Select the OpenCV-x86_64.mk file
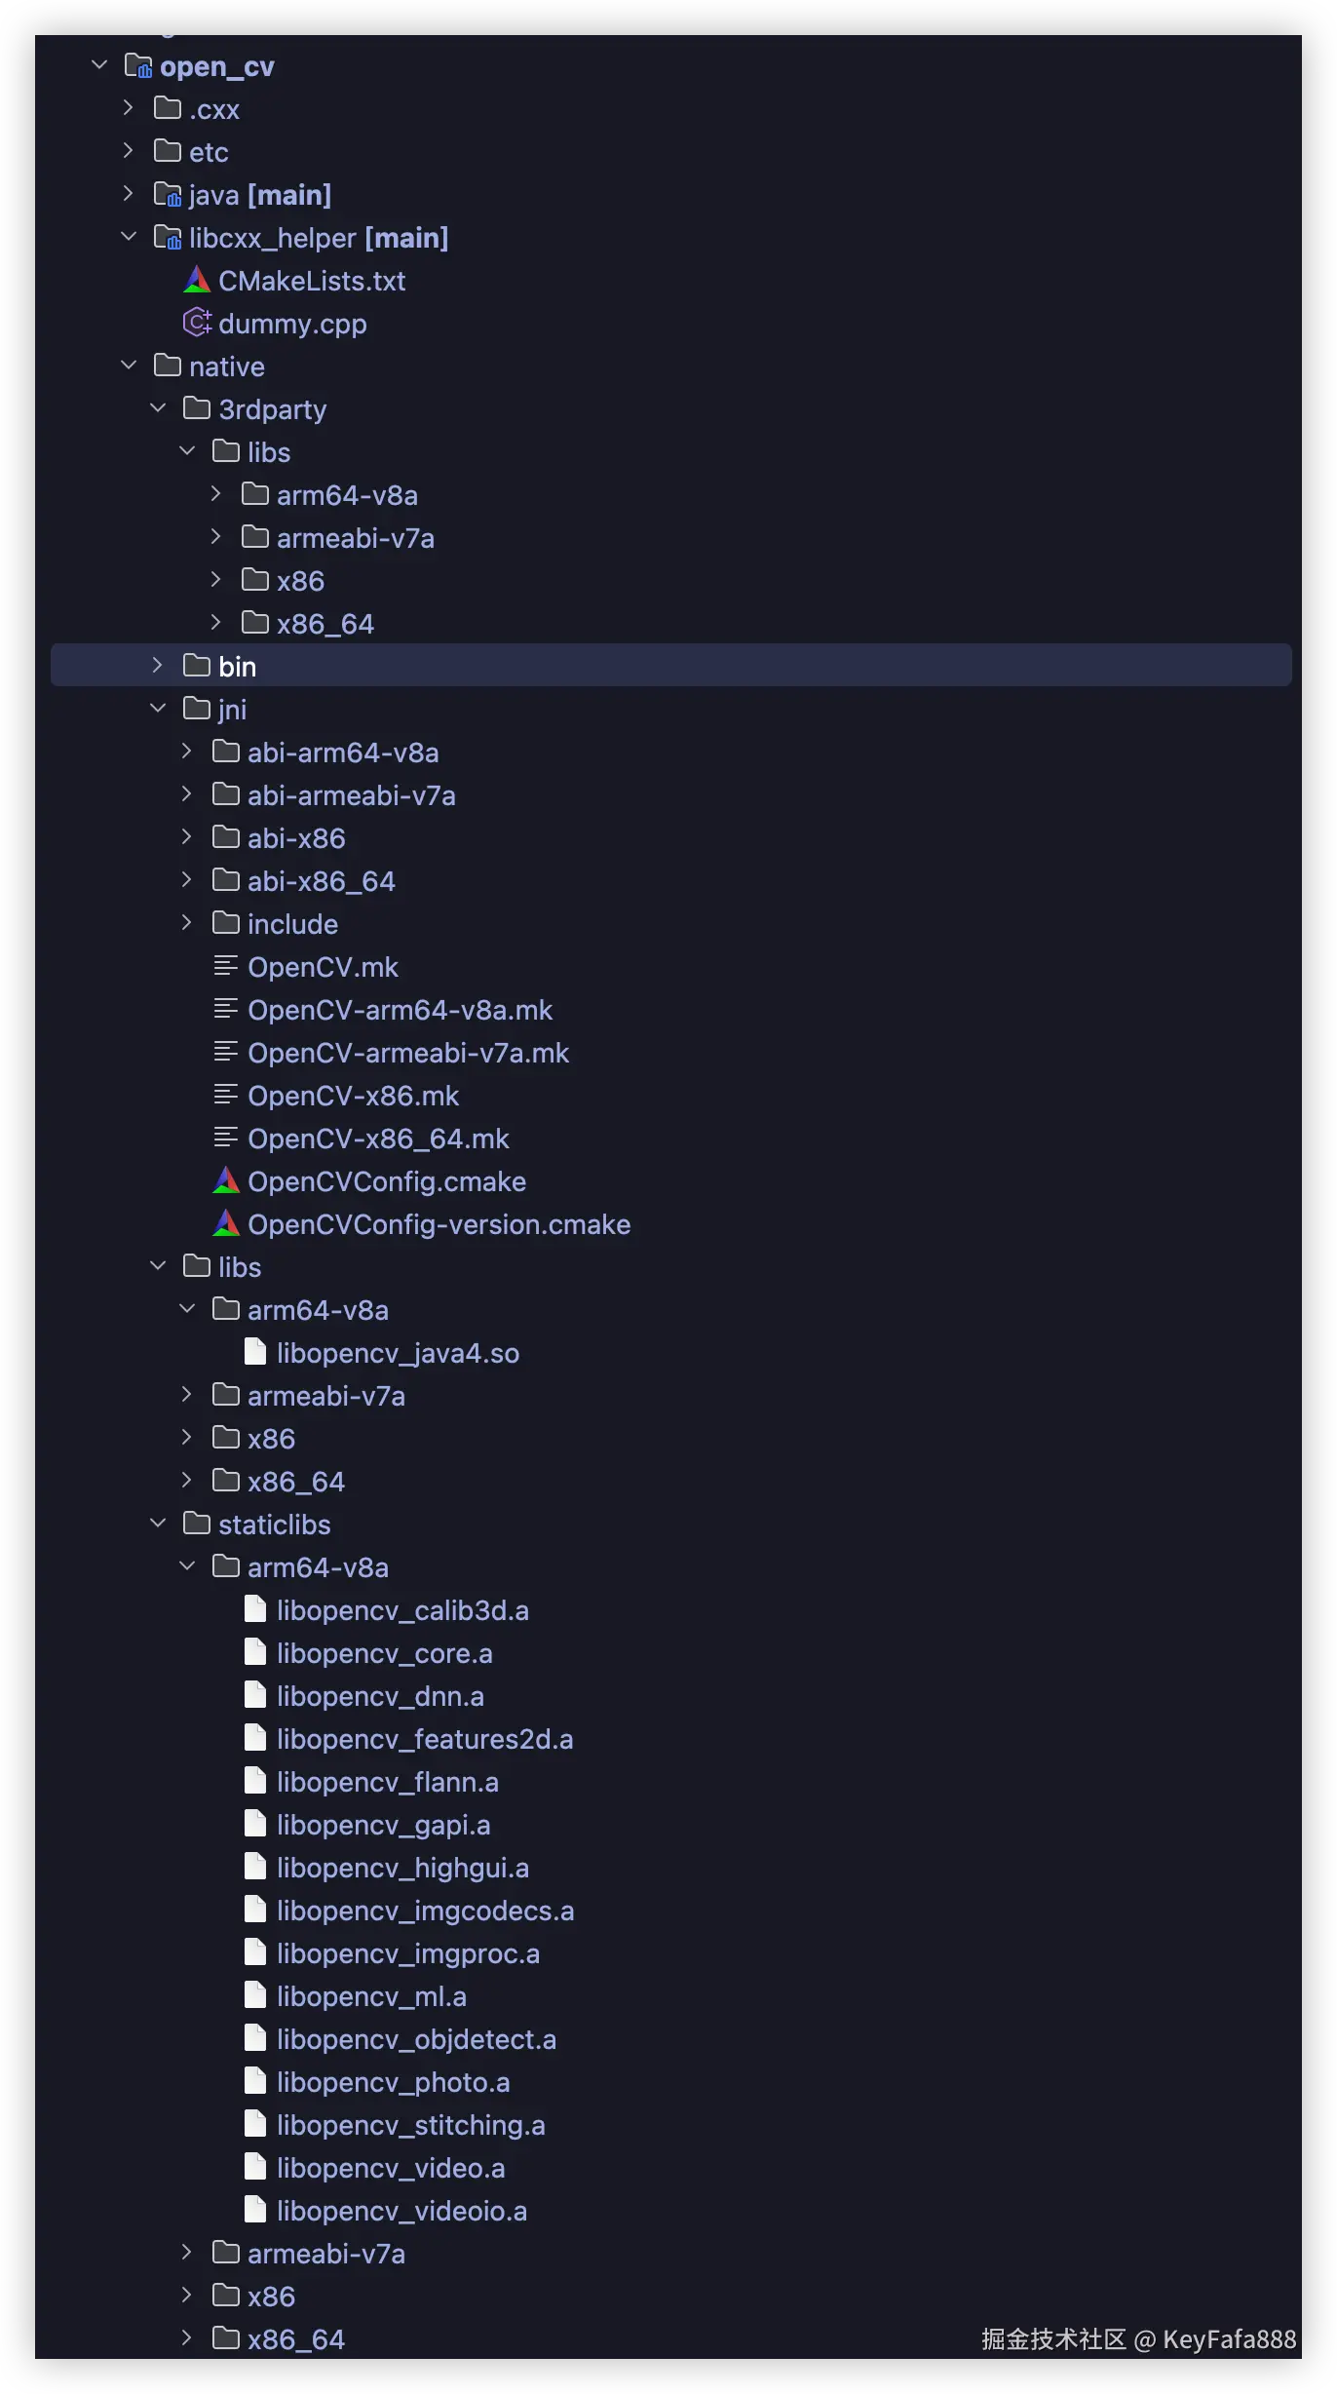Screen dimensions: 1337x2394 (378, 1139)
